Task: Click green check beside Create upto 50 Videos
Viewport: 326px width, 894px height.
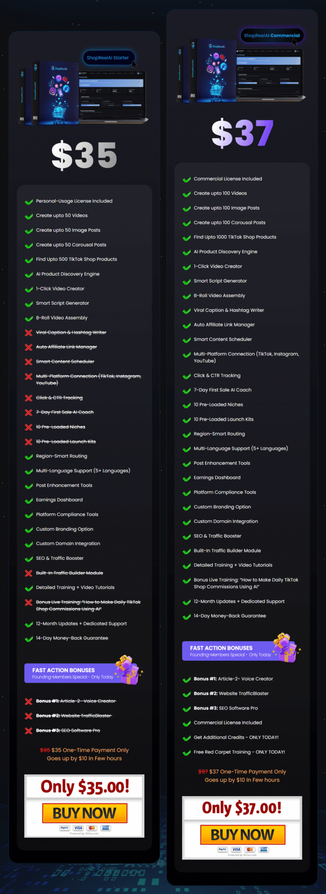Action: [x=29, y=216]
